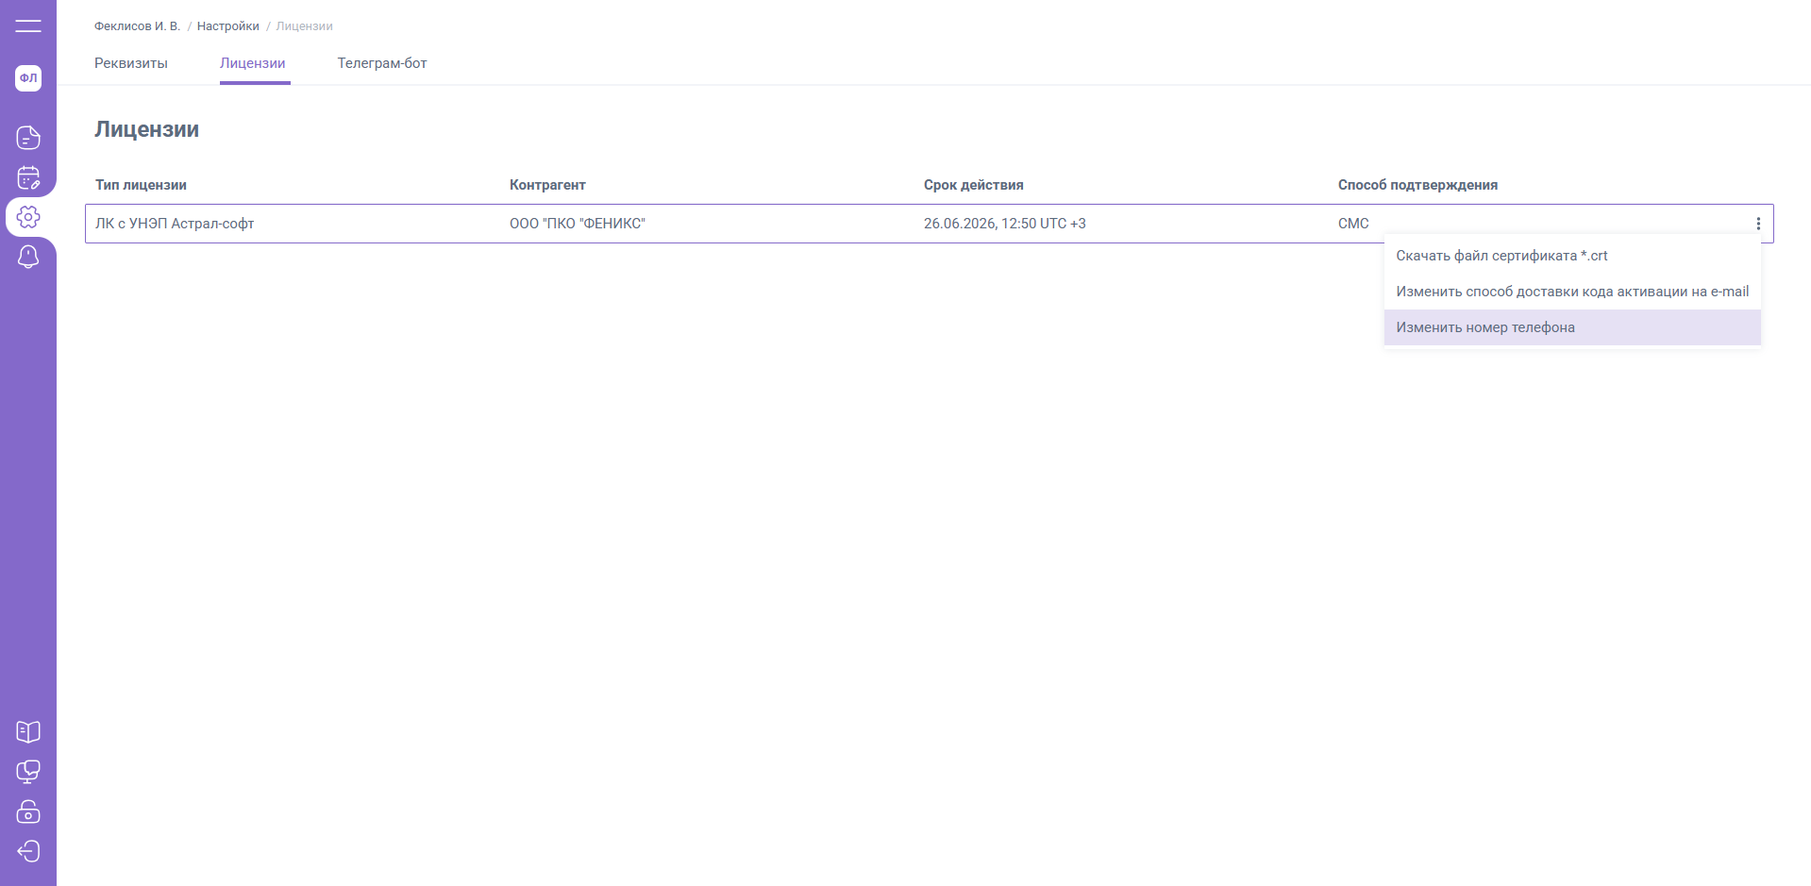Open the calendar with pencil icon

click(x=28, y=177)
